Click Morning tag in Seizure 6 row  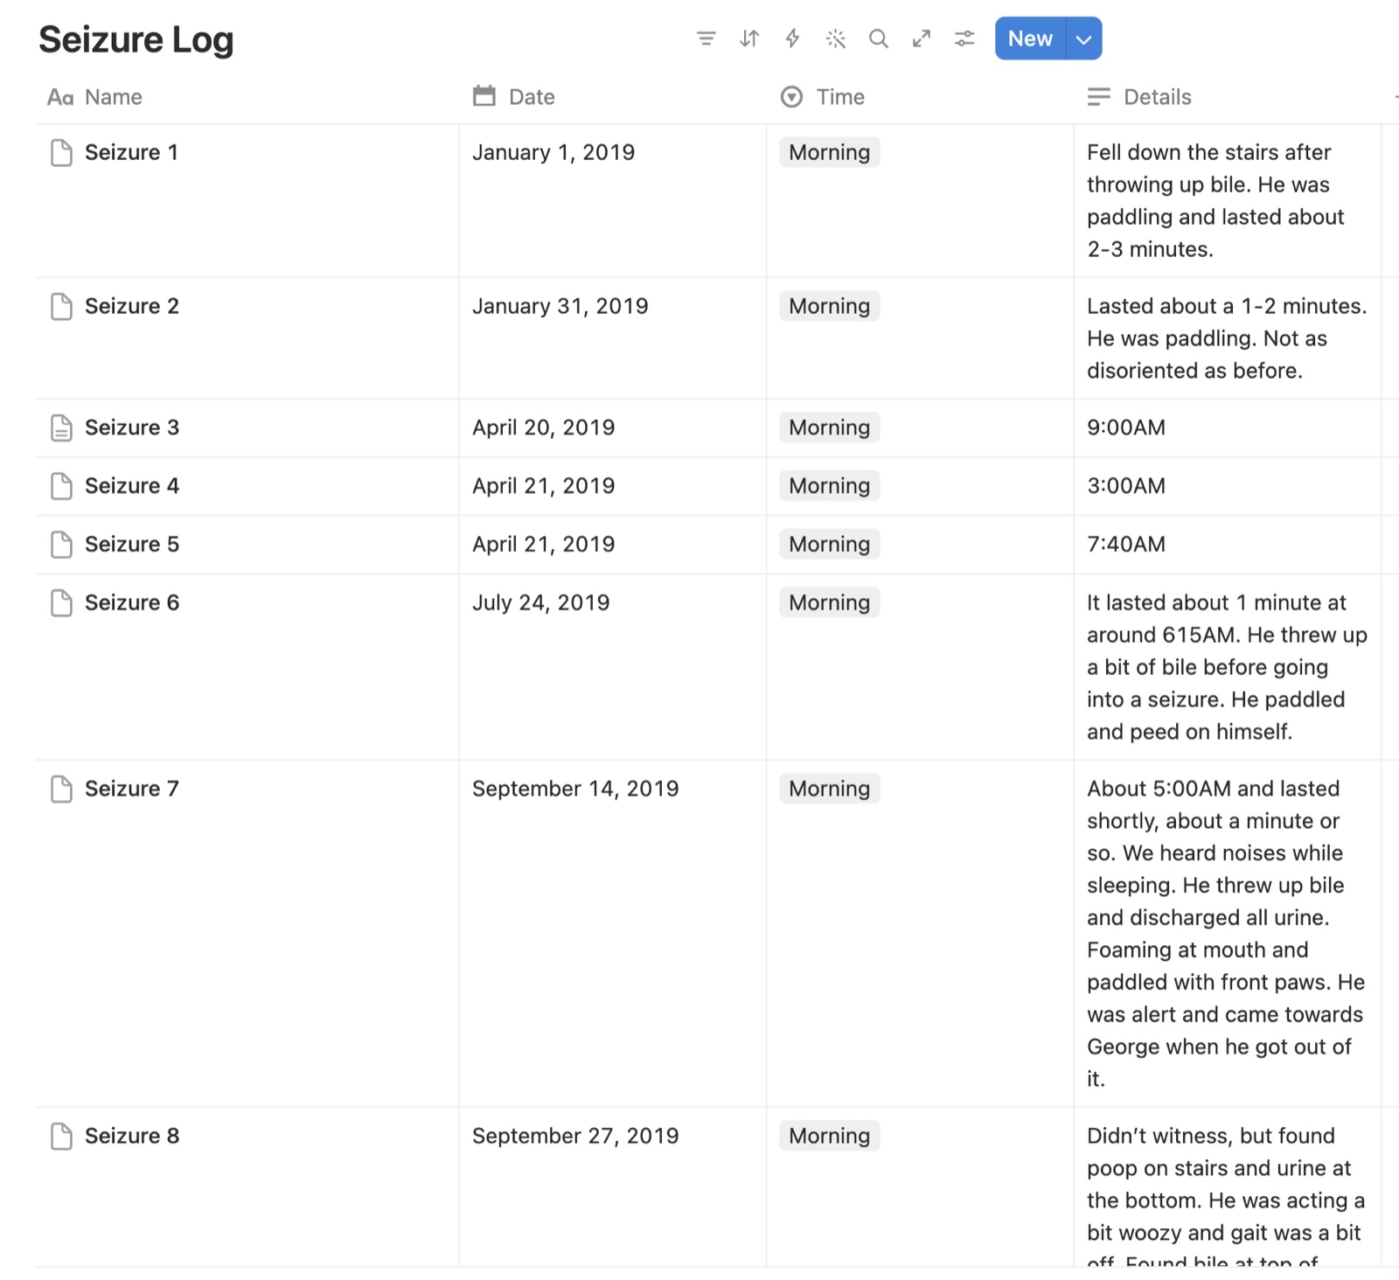[x=829, y=602]
